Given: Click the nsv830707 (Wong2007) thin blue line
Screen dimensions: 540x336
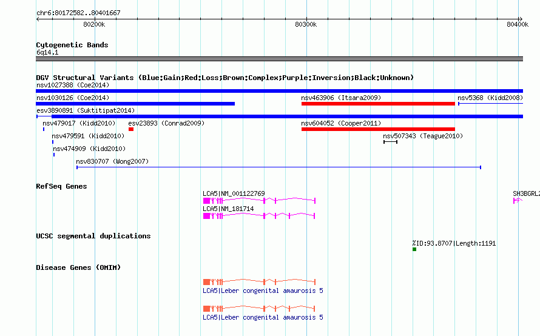Looking at the screenshot, I should pos(278,167).
